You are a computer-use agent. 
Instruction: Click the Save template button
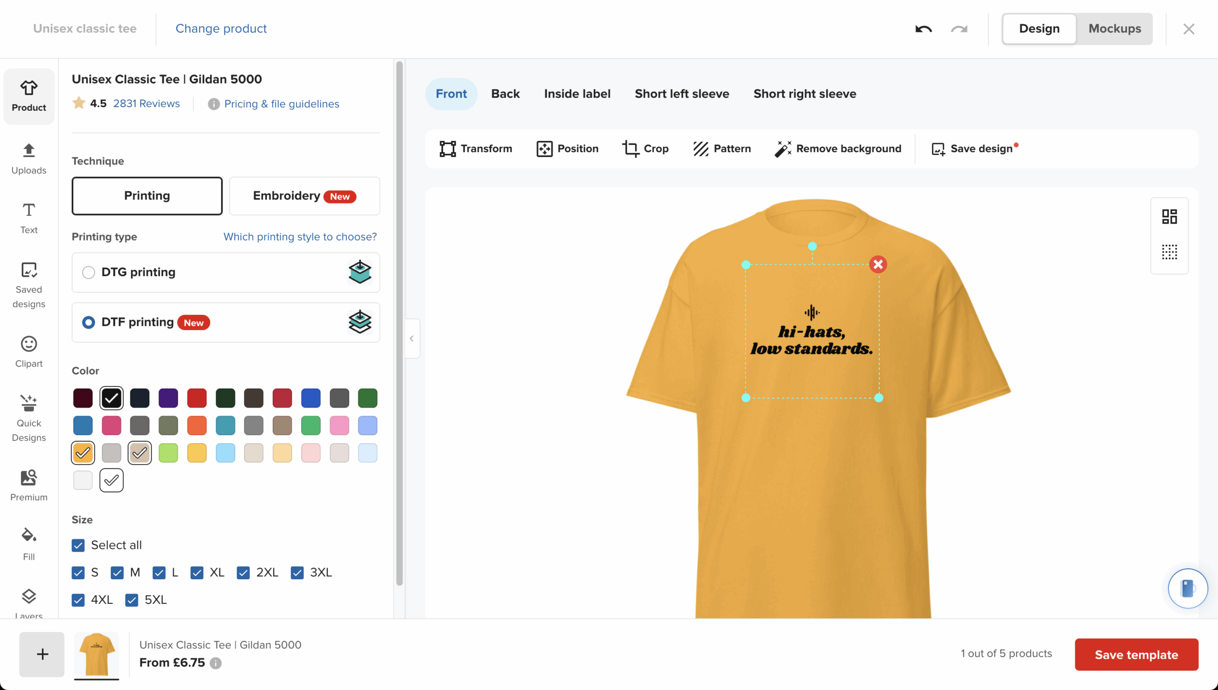(x=1136, y=654)
